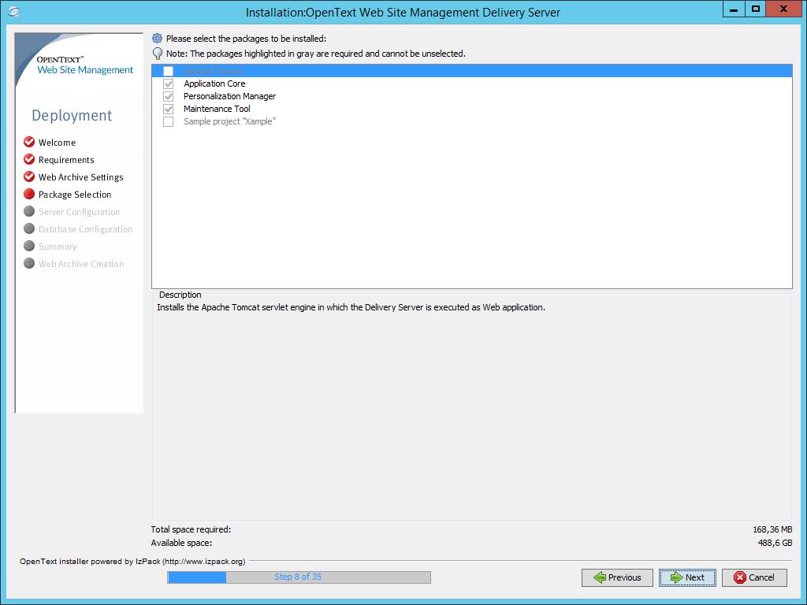Click the red Package Selection step bullet
The height and width of the screenshot is (605, 807).
pyautogui.click(x=29, y=194)
